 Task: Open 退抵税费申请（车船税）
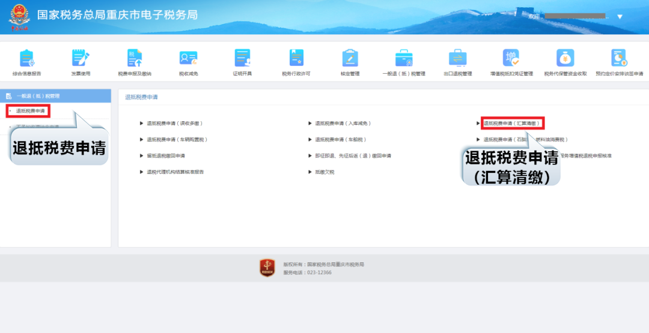[340, 140]
